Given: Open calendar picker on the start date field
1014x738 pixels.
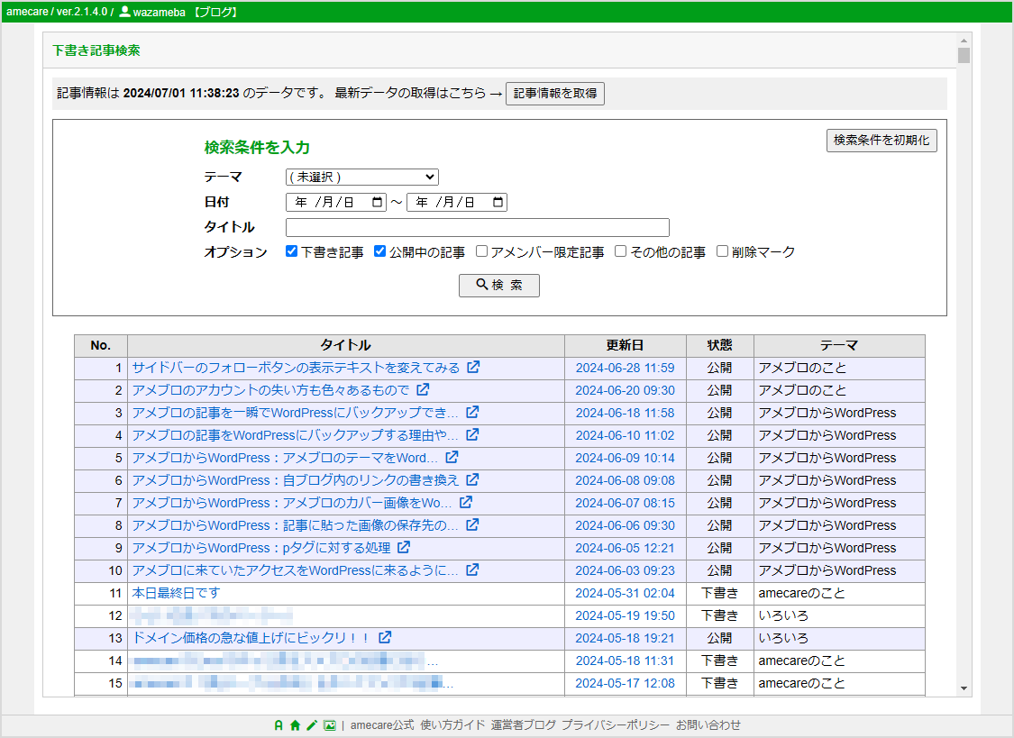Looking at the screenshot, I should point(377,203).
